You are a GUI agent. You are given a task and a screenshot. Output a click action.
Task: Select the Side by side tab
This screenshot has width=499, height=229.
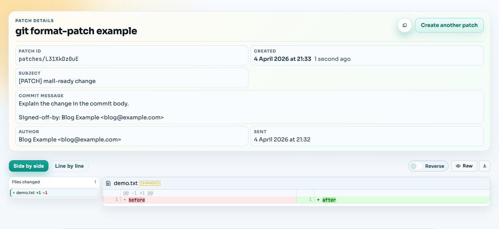pos(29,166)
